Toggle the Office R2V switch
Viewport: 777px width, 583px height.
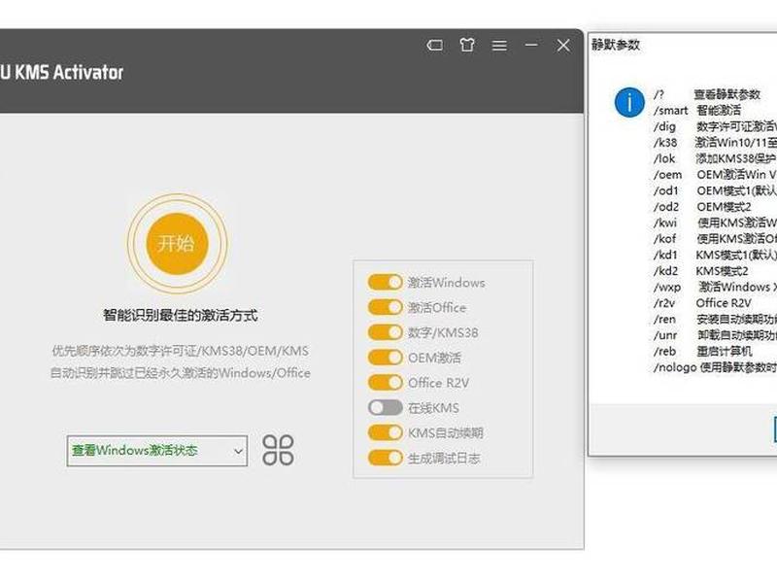coord(385,383)
